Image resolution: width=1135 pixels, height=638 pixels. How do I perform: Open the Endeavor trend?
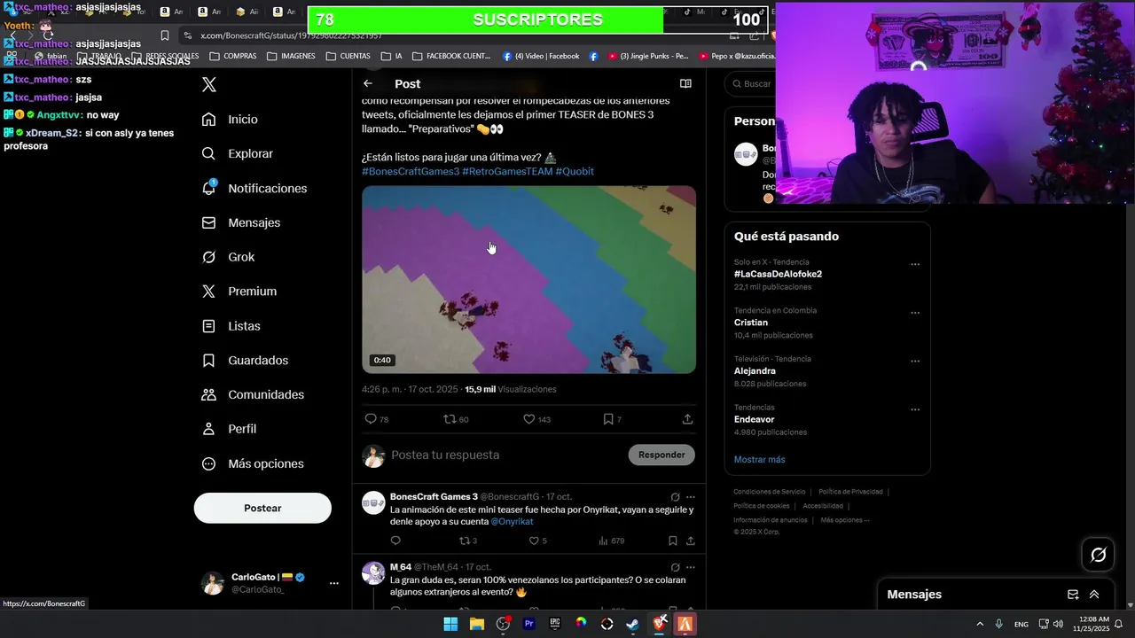[754, 419]
